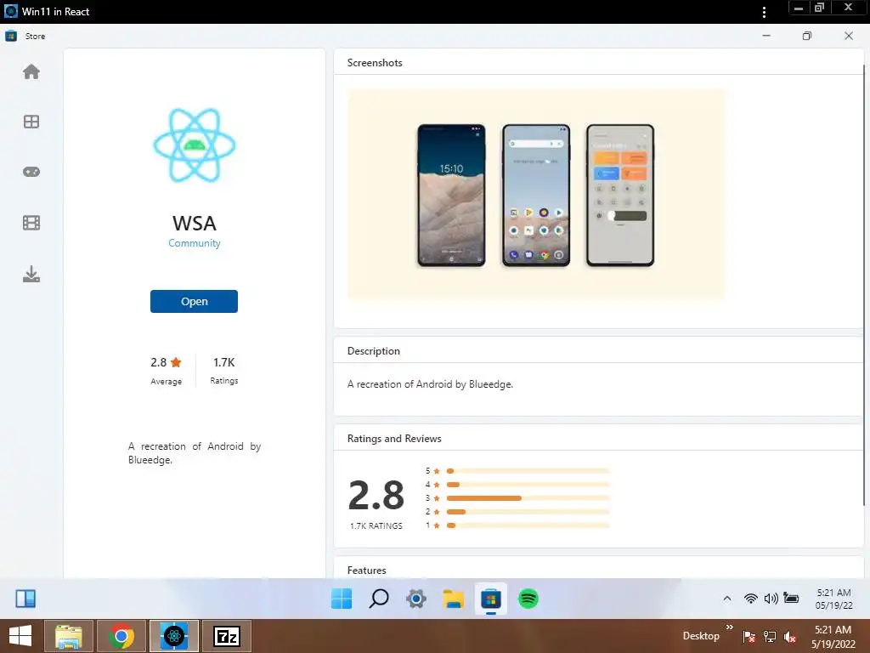The height and width of the screenshot is (653, 870).
Task: Click the 2-star rating bar
Action: pos(528,511)
